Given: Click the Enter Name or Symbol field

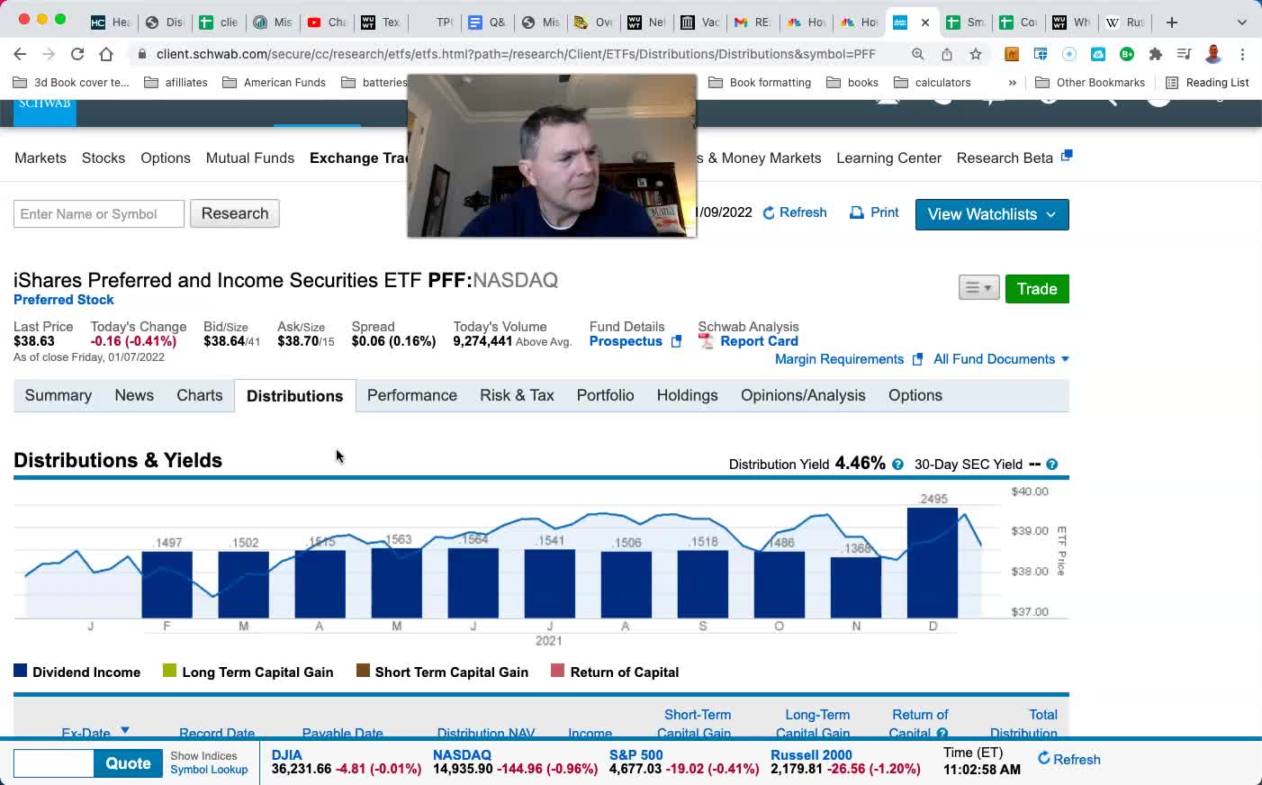Looking at the screenshot, I should click(99, 213).
